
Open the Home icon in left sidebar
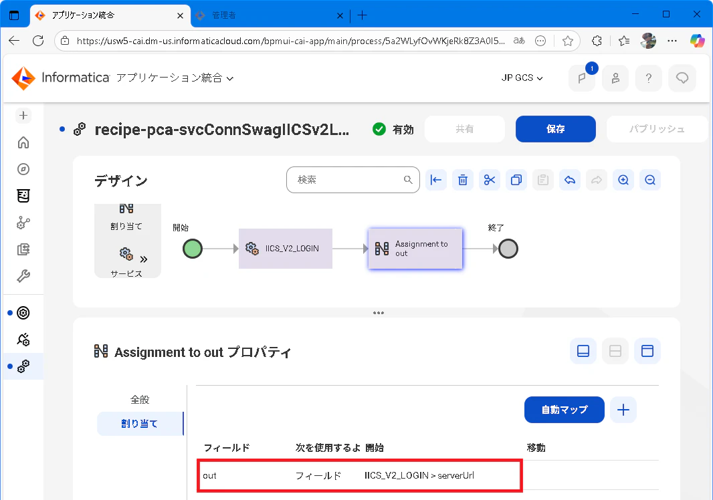(x=23, y=142)
